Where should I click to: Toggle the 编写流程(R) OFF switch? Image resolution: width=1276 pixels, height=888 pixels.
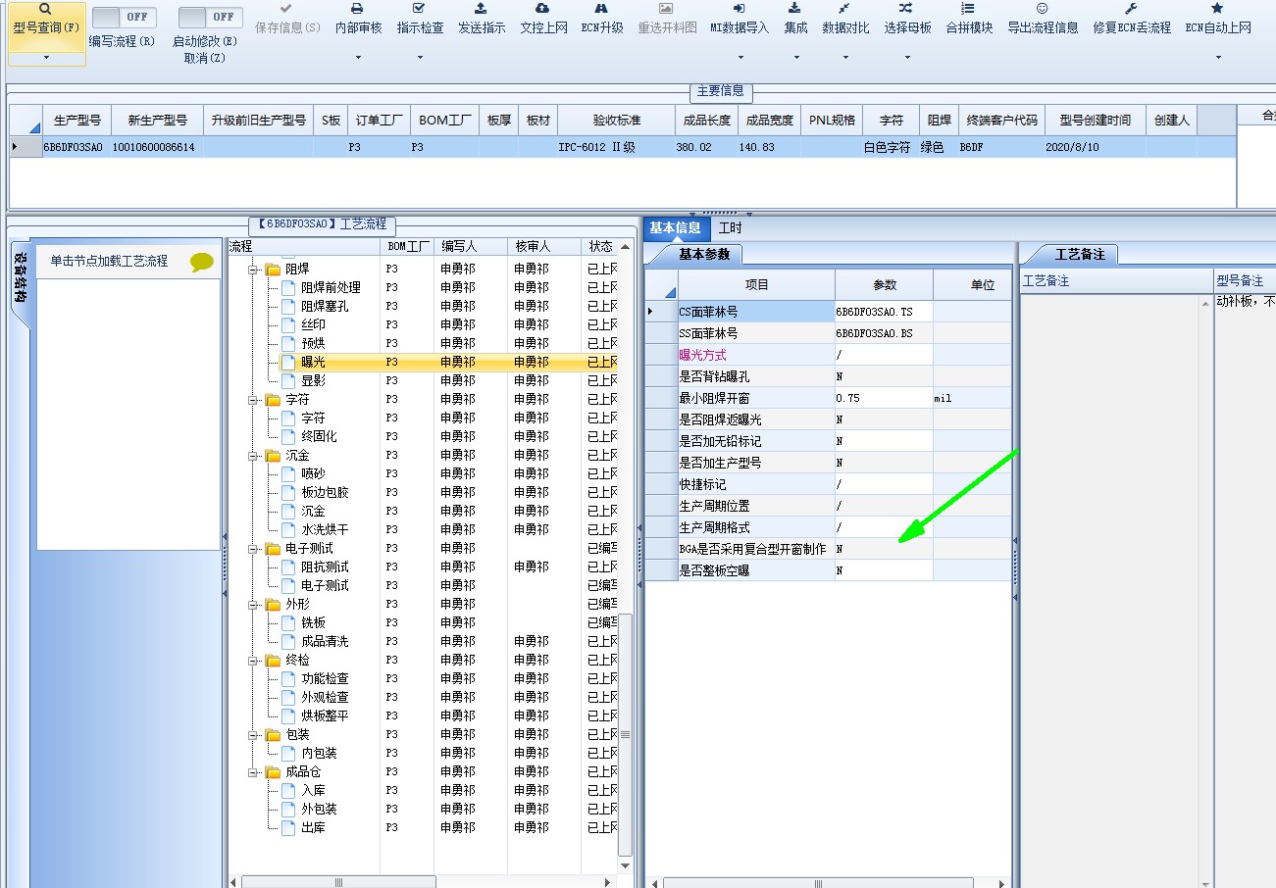point(124,18)
